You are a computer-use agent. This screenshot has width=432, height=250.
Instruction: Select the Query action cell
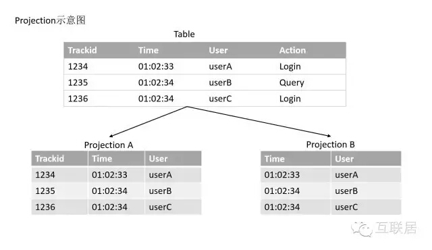pyautogui.click(x=292, y=82)
